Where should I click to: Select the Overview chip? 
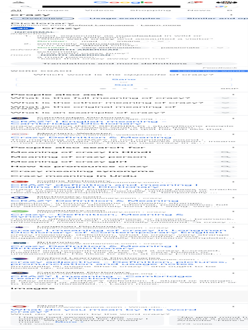42,18
